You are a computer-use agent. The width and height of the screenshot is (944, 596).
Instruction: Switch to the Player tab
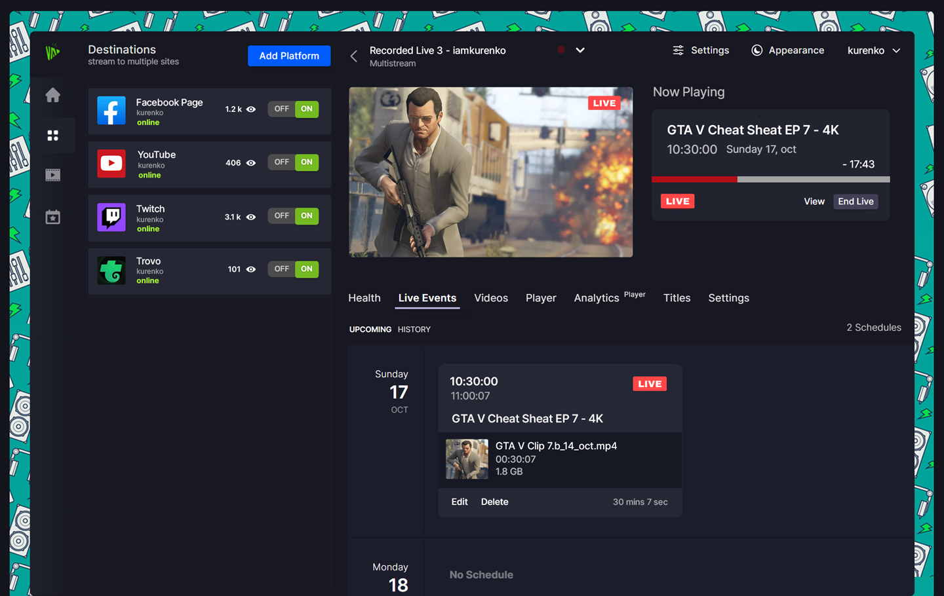tap(541, 298)
